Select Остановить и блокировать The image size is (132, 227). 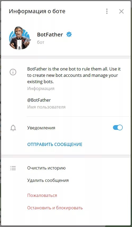coord(55,208)
